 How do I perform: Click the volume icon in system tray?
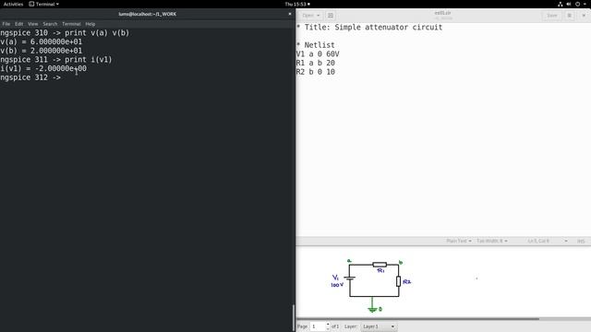click(x=569, y=4)
